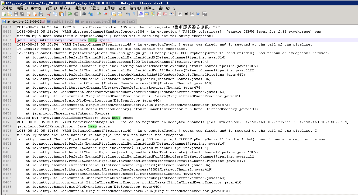358x195 pixels.
Task: Open the 工具(O) menu
Action: [x=109, y=8]
